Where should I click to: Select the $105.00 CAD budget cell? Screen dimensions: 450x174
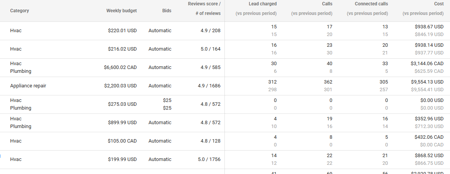(122, 141)
